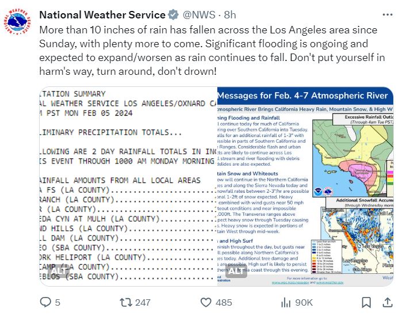
Task: Bookmark this tweet
Action: coord(366,303)
